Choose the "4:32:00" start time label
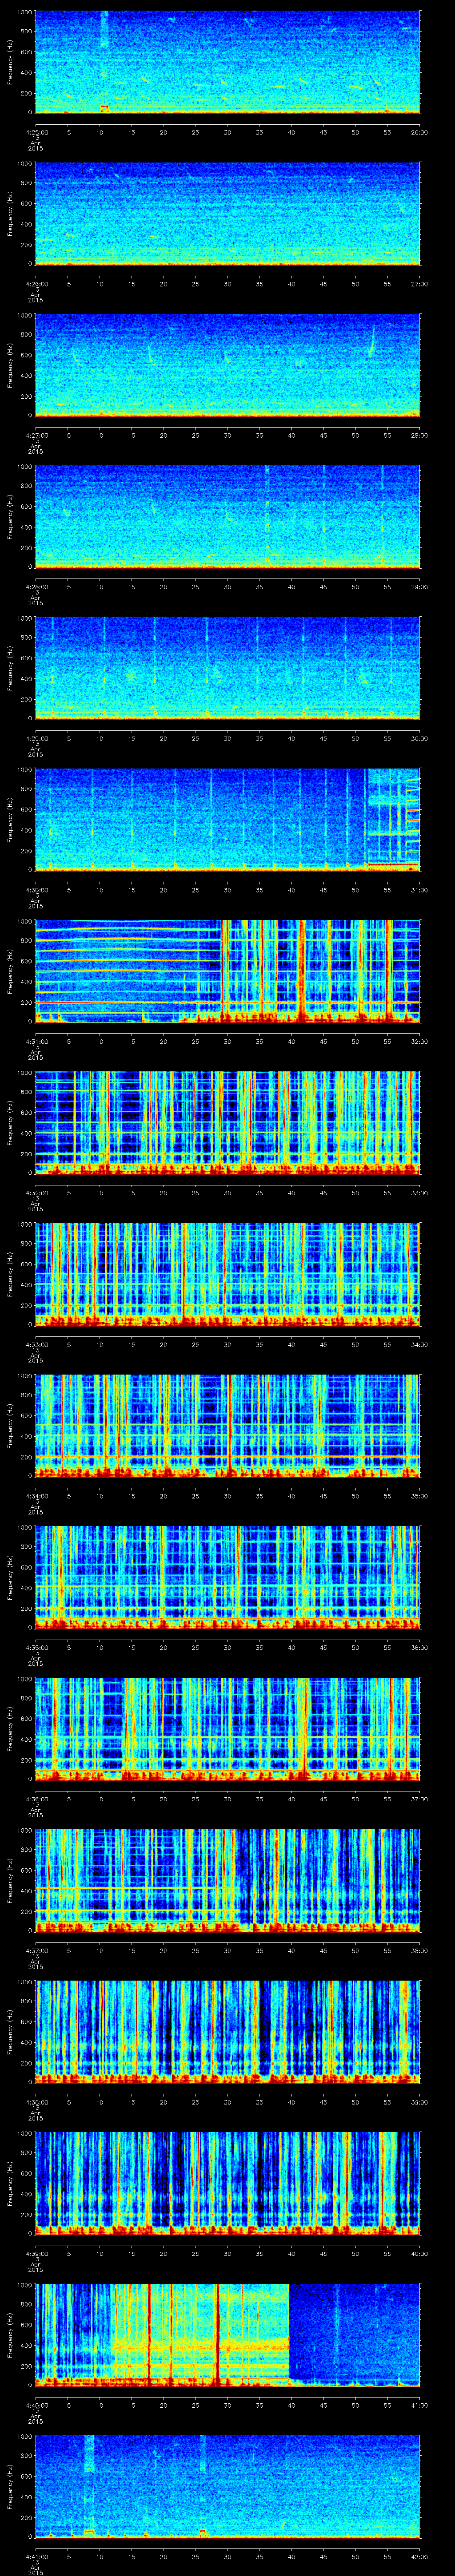Viewport: 455px width, 2576px height. (36, 1192)
